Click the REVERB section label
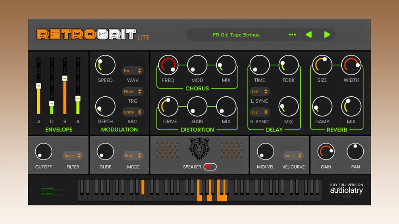Image resolution: width=399 pixels, height=224 pixels. pyautogui.click(x=337, y=130)
